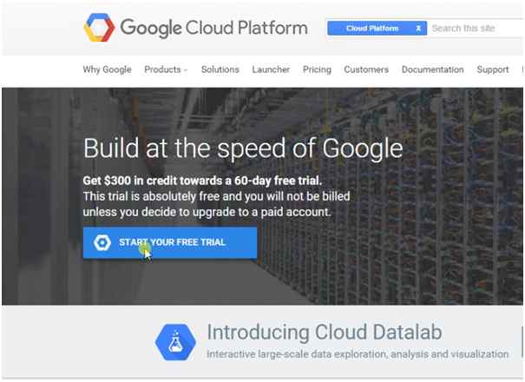Screen dimensions: 525x382
Task: Open the Support menu item
Action: tap(493, 69)
